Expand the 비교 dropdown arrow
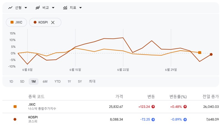Viewport: 222px width, 128px height. pos(53,8)
